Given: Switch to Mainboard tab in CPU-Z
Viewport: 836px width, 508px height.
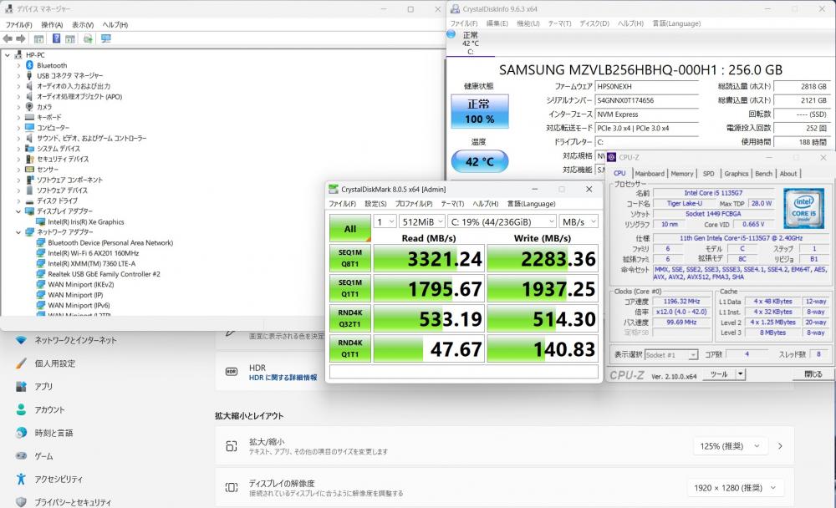Looking at the screenshot, I should click(x=649, y=174).
